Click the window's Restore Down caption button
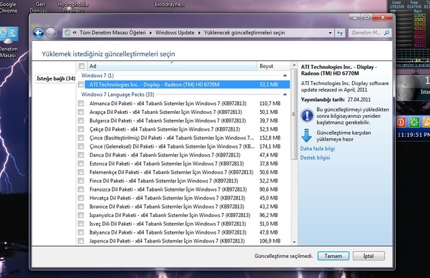 coord(367,17)
